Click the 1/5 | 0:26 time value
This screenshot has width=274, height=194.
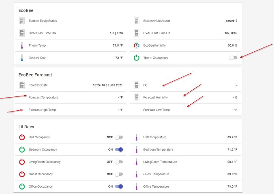tap(116, 33)
